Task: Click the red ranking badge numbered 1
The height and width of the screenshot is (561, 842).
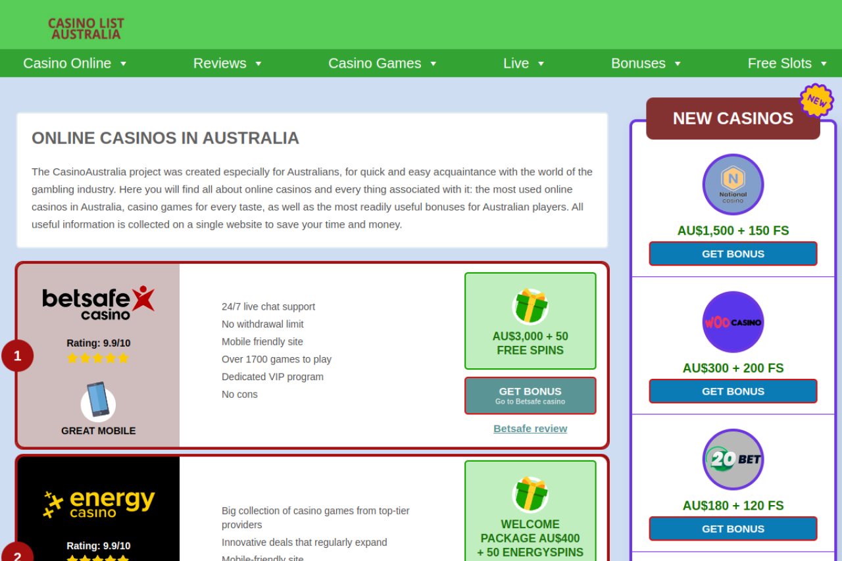Action: [x=17, y=355]
